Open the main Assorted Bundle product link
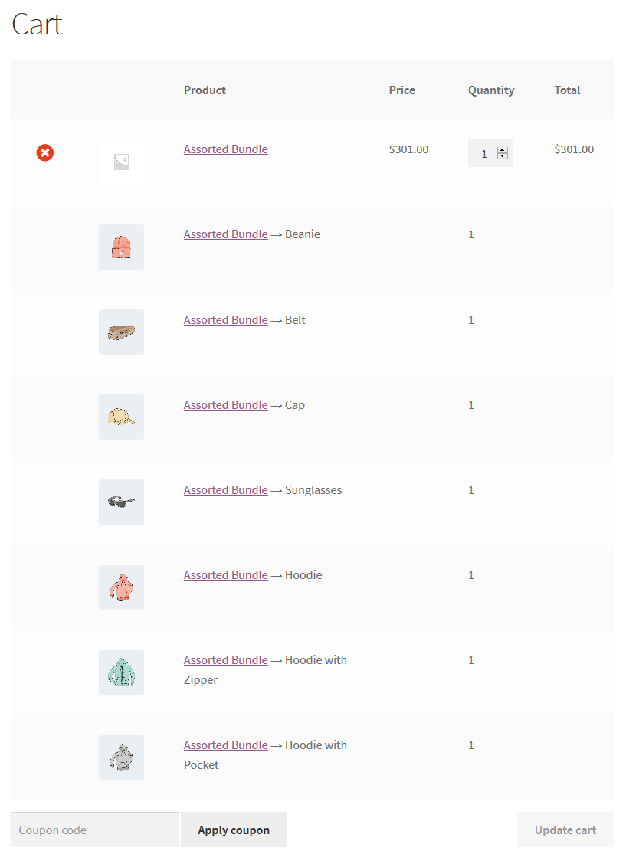The width and height of the screenshot is (626, 864). pyautogui.click(x=225, y=149)
